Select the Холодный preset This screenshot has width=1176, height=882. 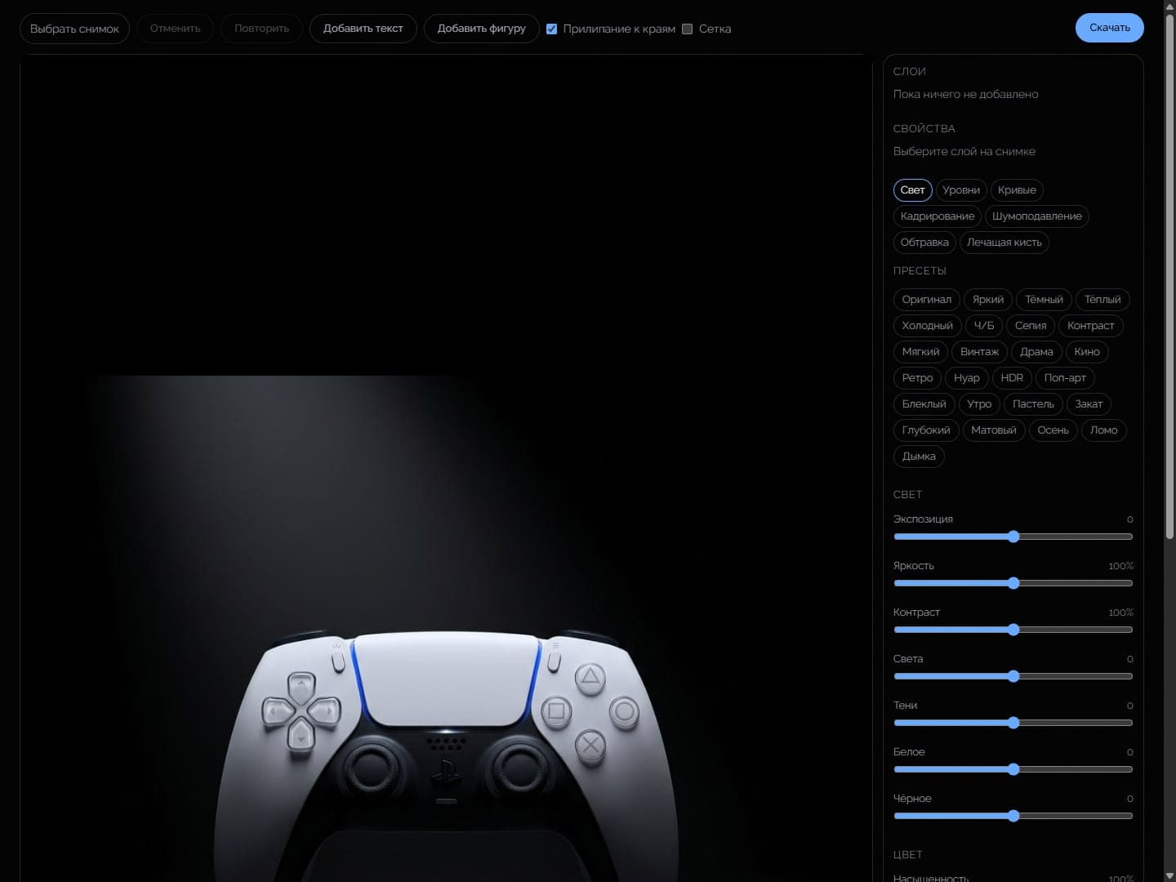click(928, 326)
